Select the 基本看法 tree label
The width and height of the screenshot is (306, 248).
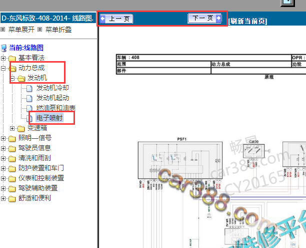coord(31,58)
